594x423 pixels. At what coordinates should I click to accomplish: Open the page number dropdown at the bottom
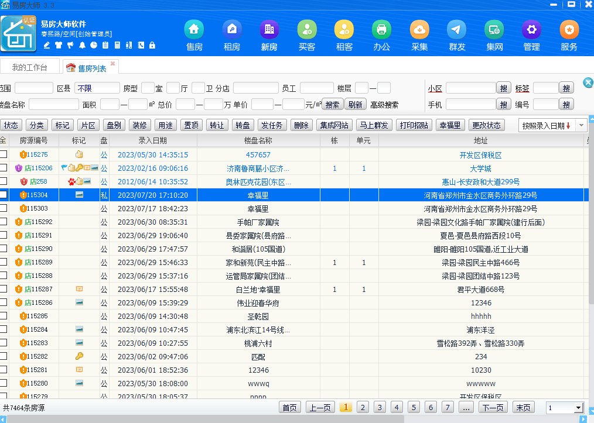(578, 408)
